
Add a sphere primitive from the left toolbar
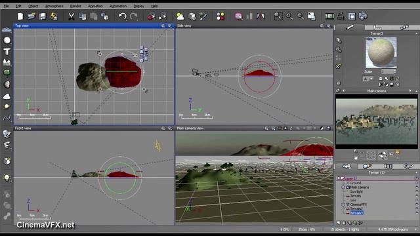[x=7, y=40]
